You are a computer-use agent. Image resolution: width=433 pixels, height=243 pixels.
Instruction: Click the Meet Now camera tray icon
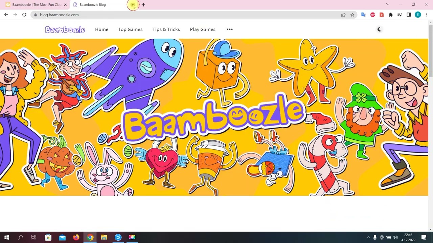click(x=382, y=237)
